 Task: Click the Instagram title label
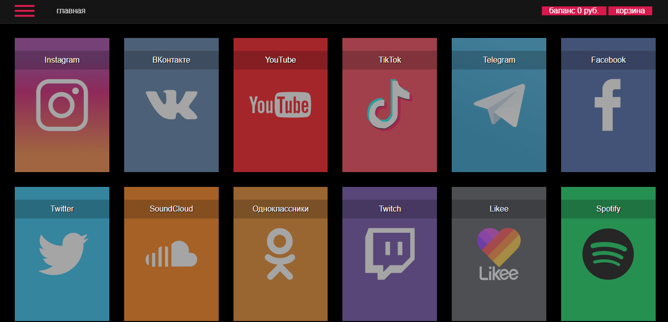pyautogui.click(x=62, y=60)
